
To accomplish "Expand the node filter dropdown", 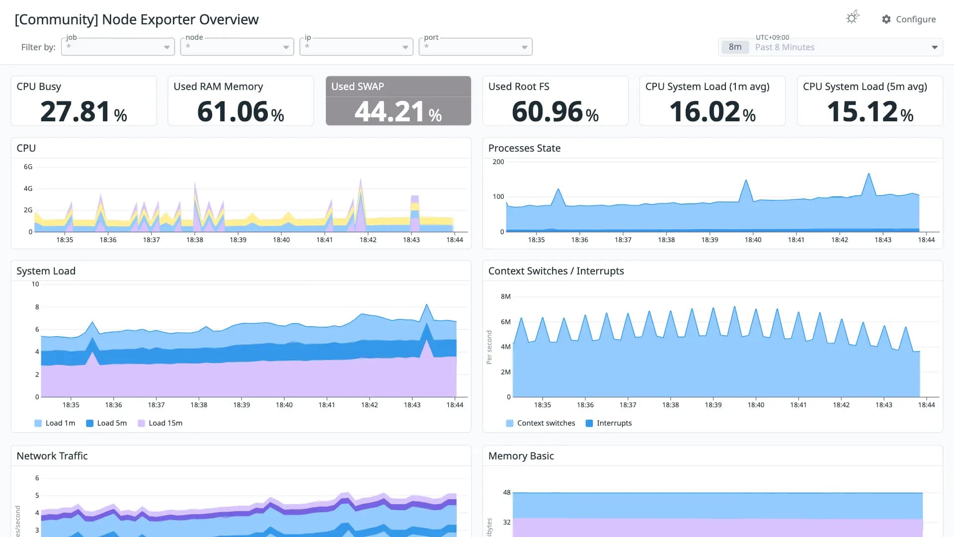I will click(x=237, y=47).
